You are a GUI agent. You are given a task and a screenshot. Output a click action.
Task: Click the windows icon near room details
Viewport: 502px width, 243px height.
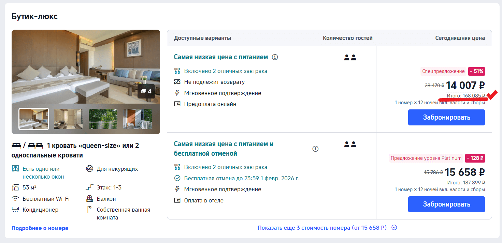tap(16, 168)
